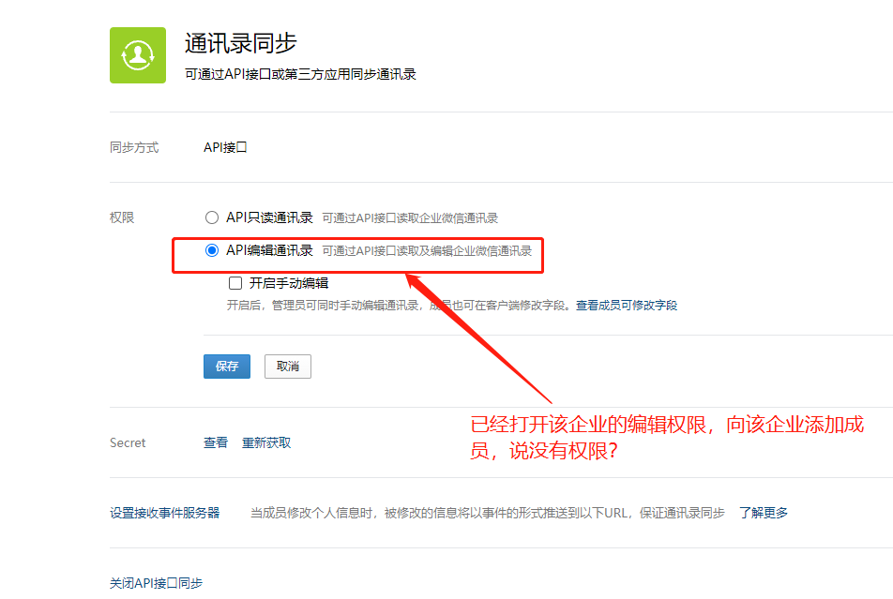Click the blue 保存 button
Screen dimensions: 893x599
click(227, 367)
